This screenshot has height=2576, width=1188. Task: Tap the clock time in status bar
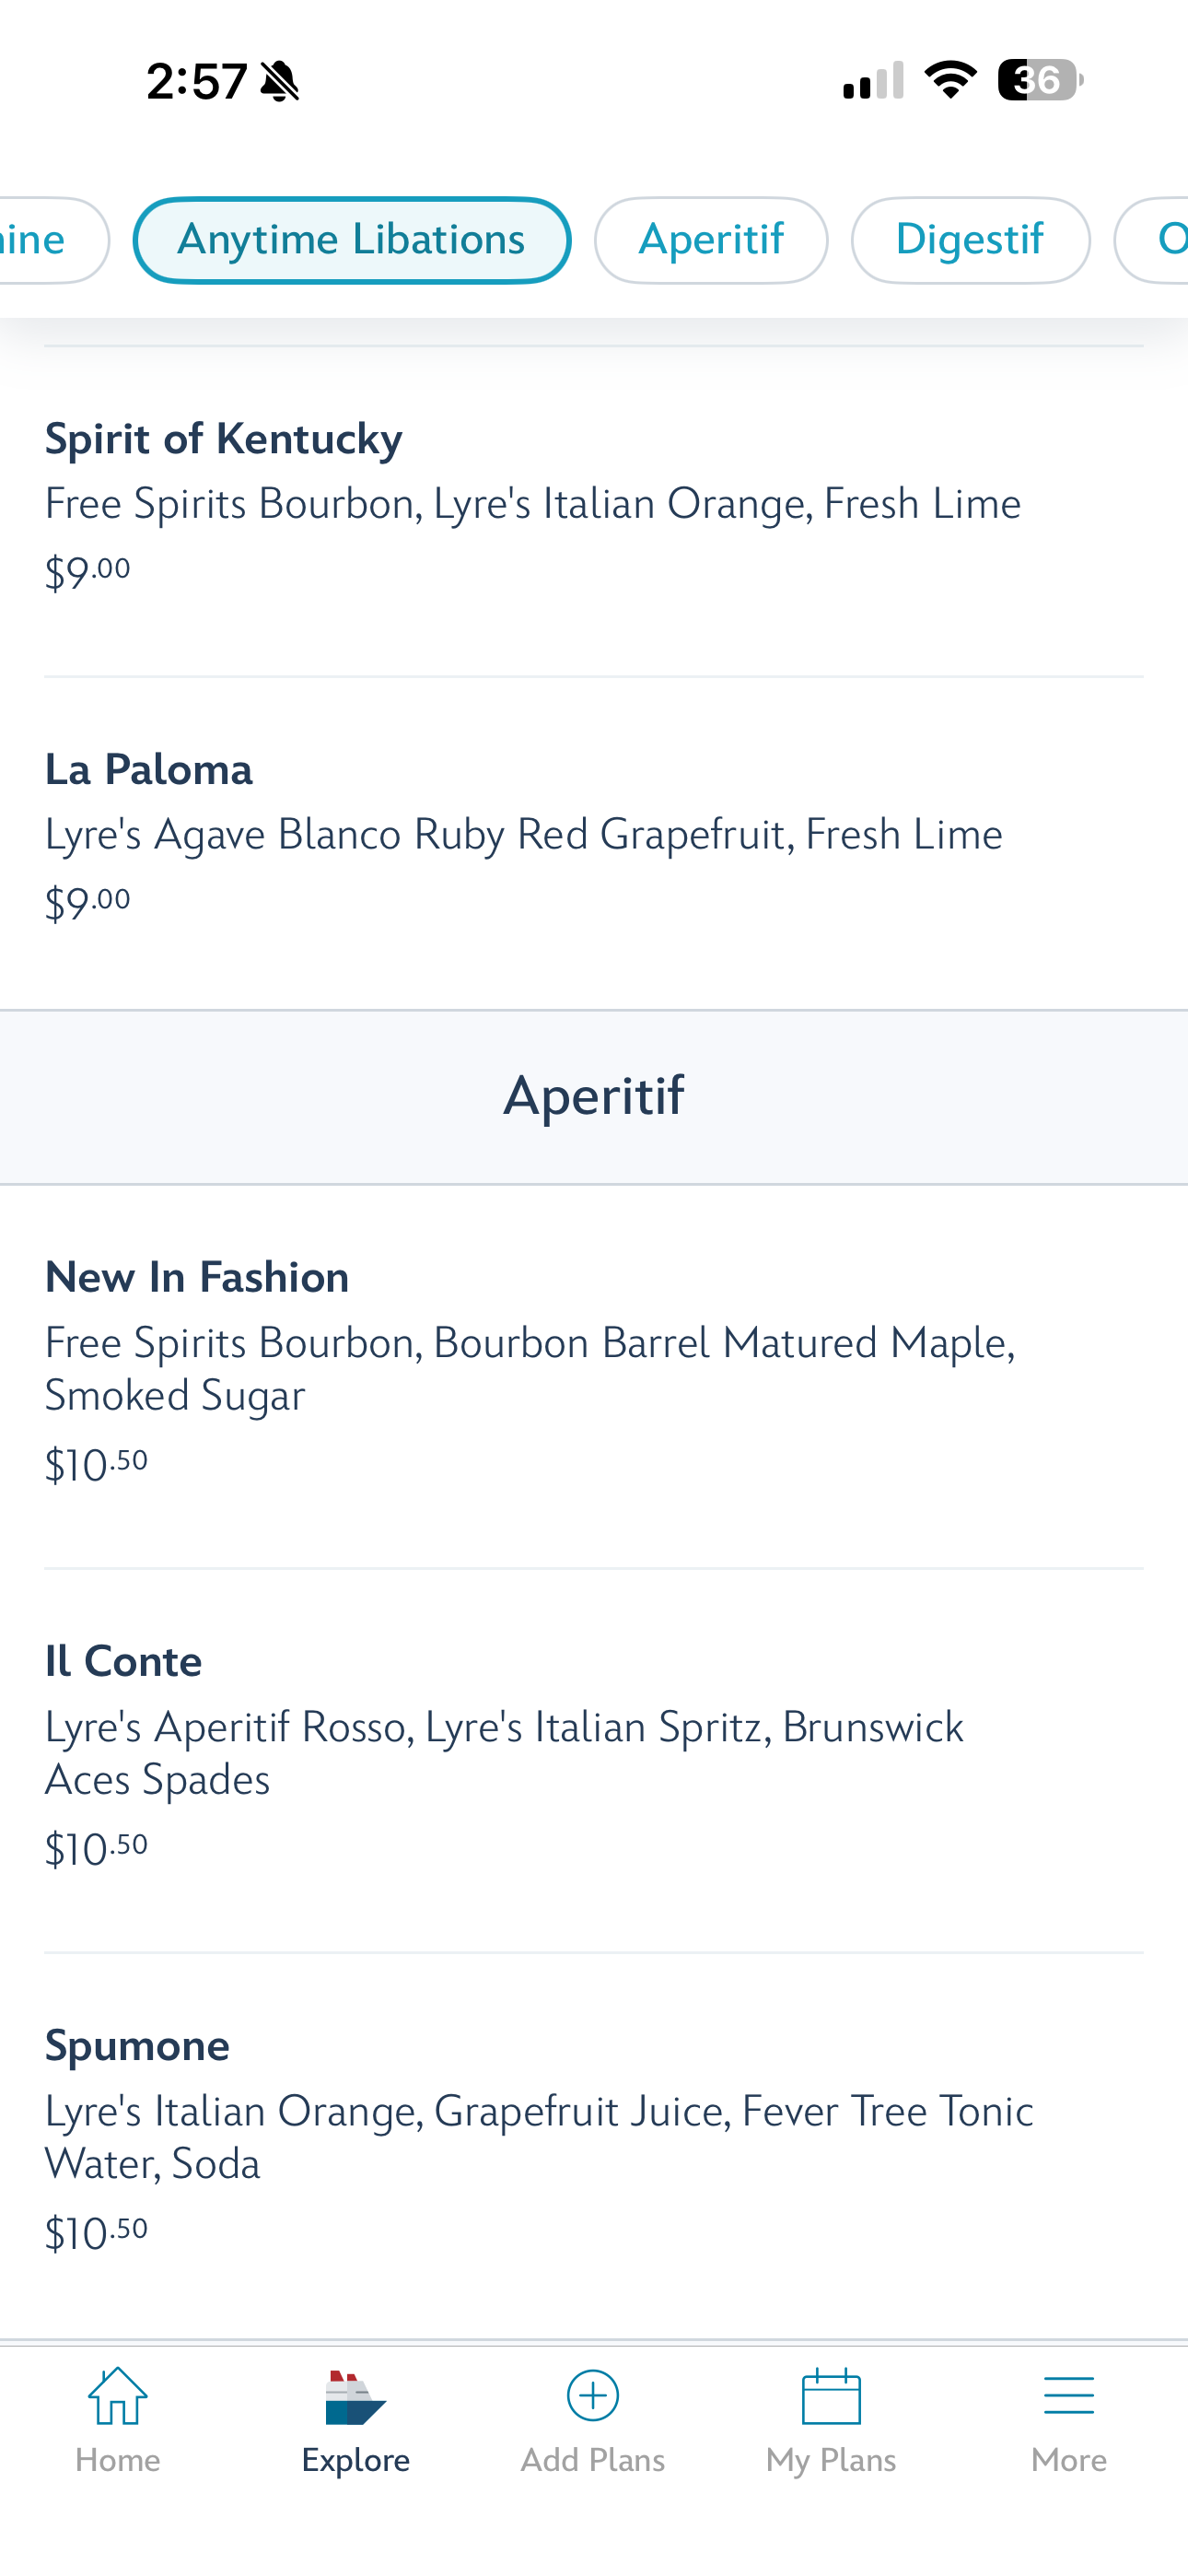coord(196,82)
